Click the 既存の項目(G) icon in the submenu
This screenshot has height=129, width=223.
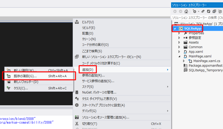pos(9,76)
